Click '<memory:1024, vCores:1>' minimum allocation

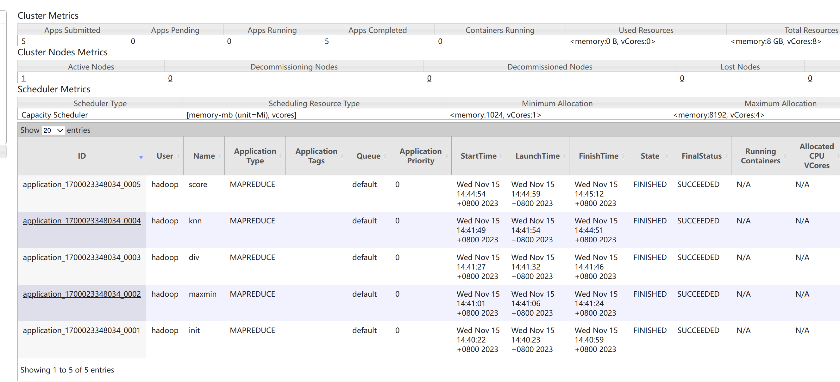pos(495,115)
